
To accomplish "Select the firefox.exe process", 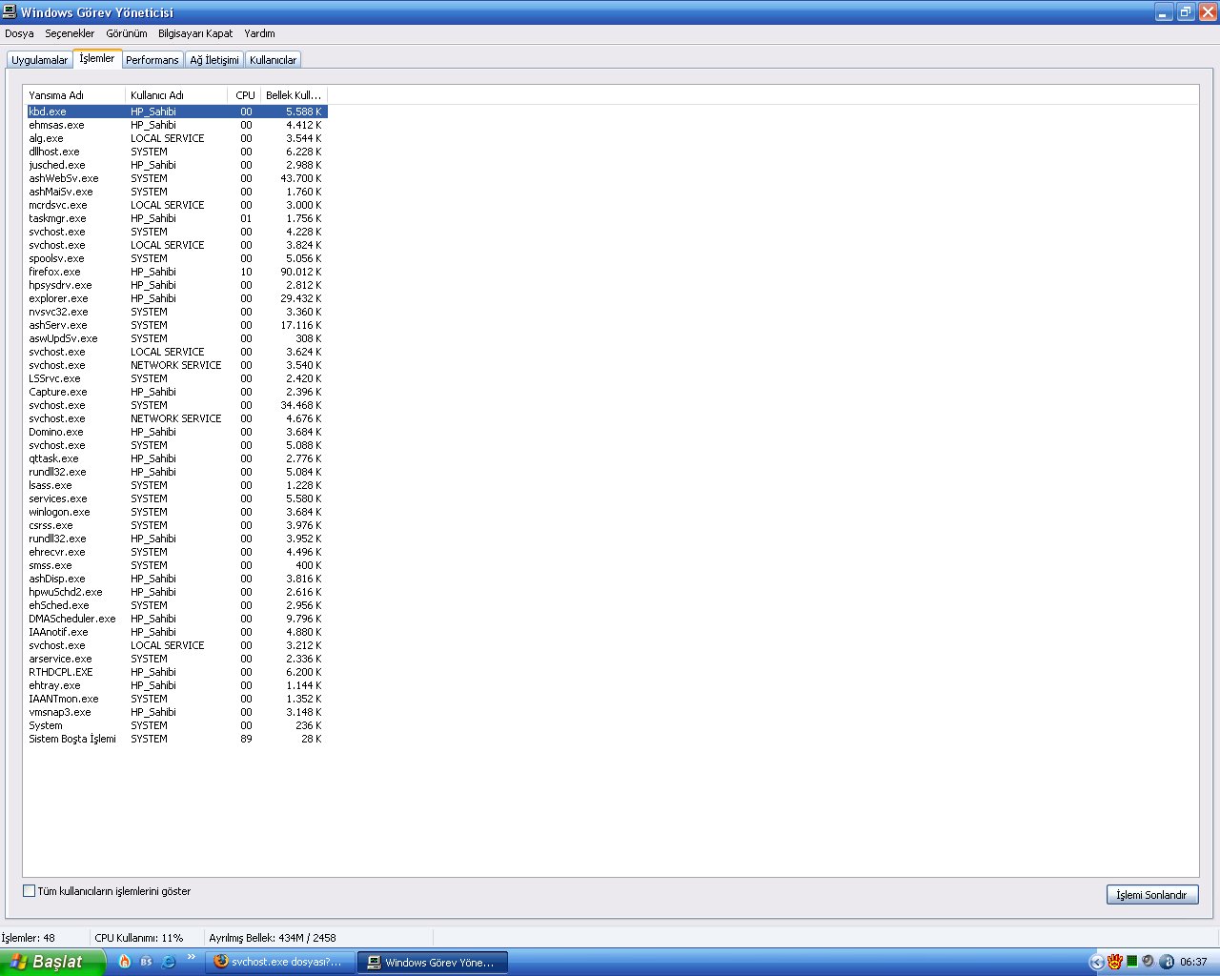I will point(176,272).
